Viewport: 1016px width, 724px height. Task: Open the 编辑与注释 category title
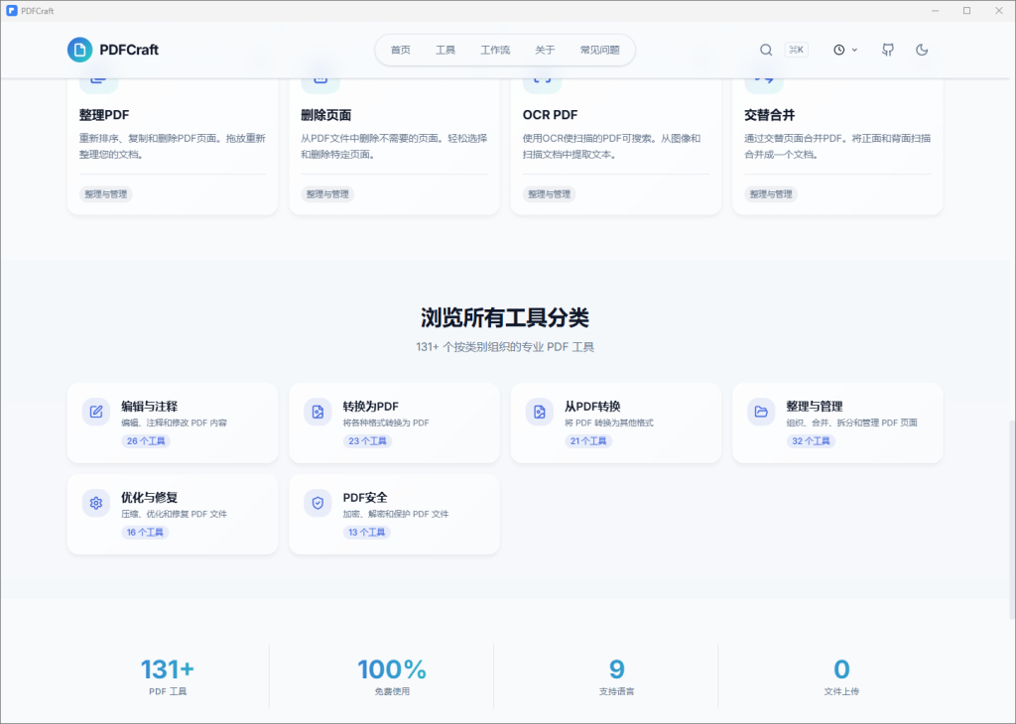point(149,406)
